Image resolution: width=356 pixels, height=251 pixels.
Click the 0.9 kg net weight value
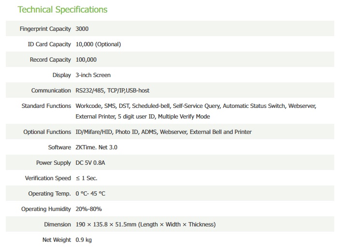[x=85, y=240]
